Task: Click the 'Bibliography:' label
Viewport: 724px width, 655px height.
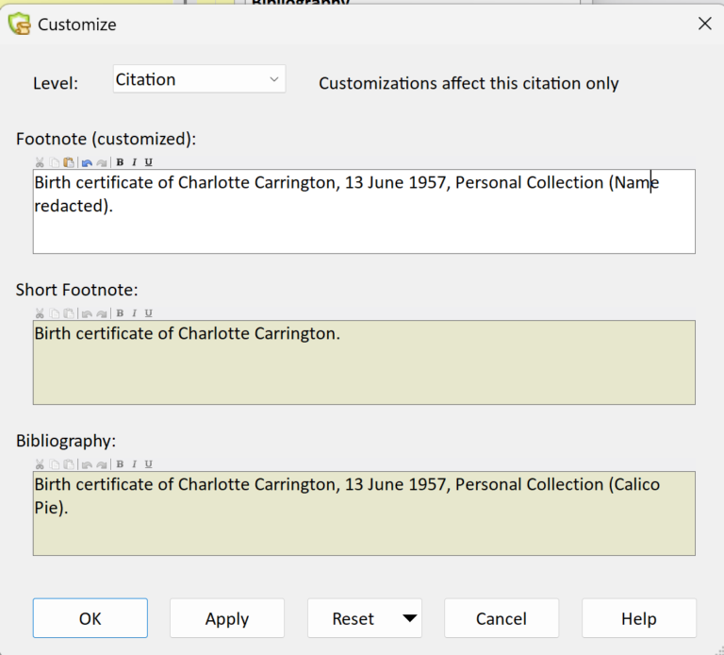Action: click(x=66, y=441)
